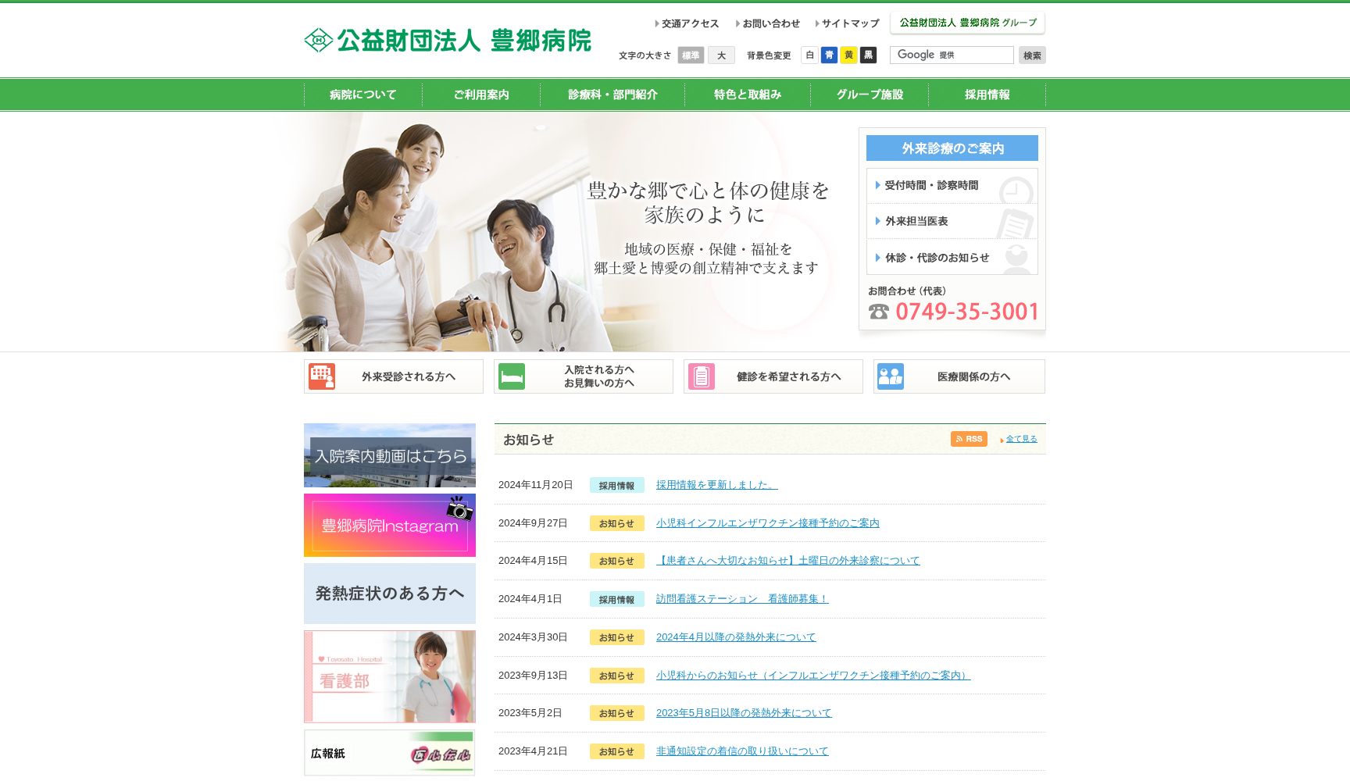1350x781 pixels.
Task: Expand 受付時間・診察時間 via its arrow
Action: coord(877,185)
